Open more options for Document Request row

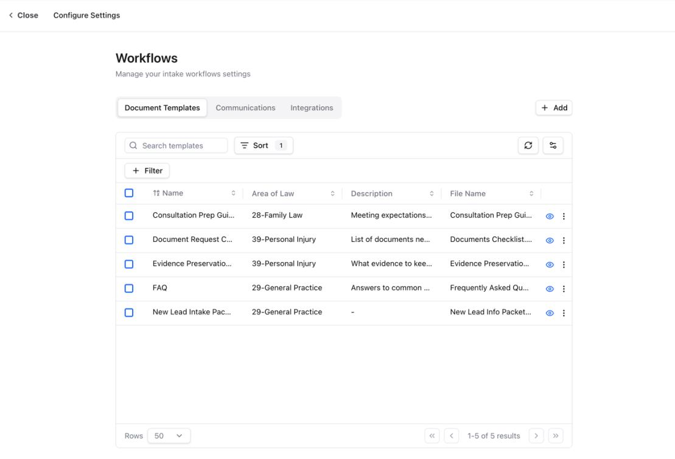click(564, 241)
